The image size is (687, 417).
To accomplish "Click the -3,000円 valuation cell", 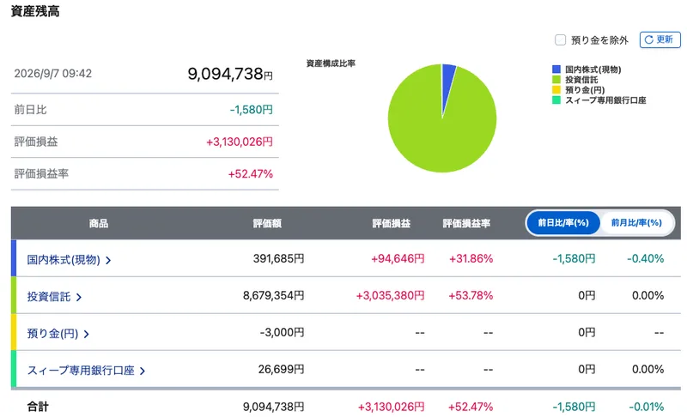I will point(282,332).
